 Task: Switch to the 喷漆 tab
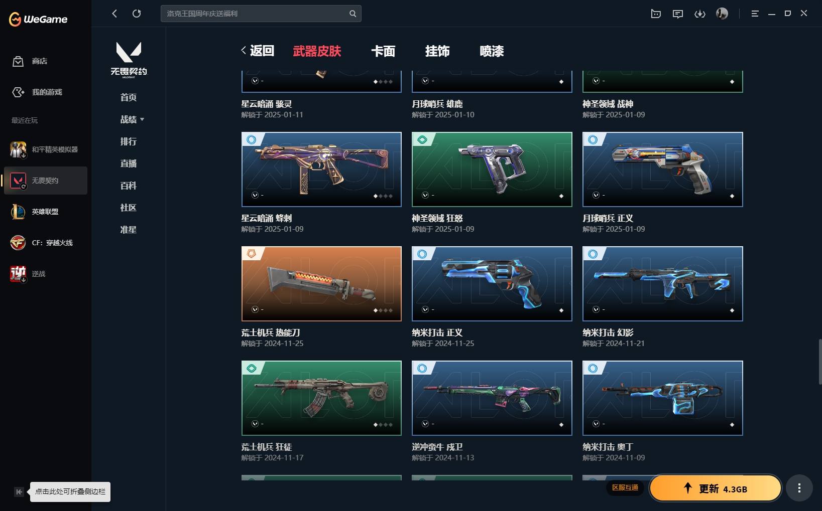click(x=492, y=51)
